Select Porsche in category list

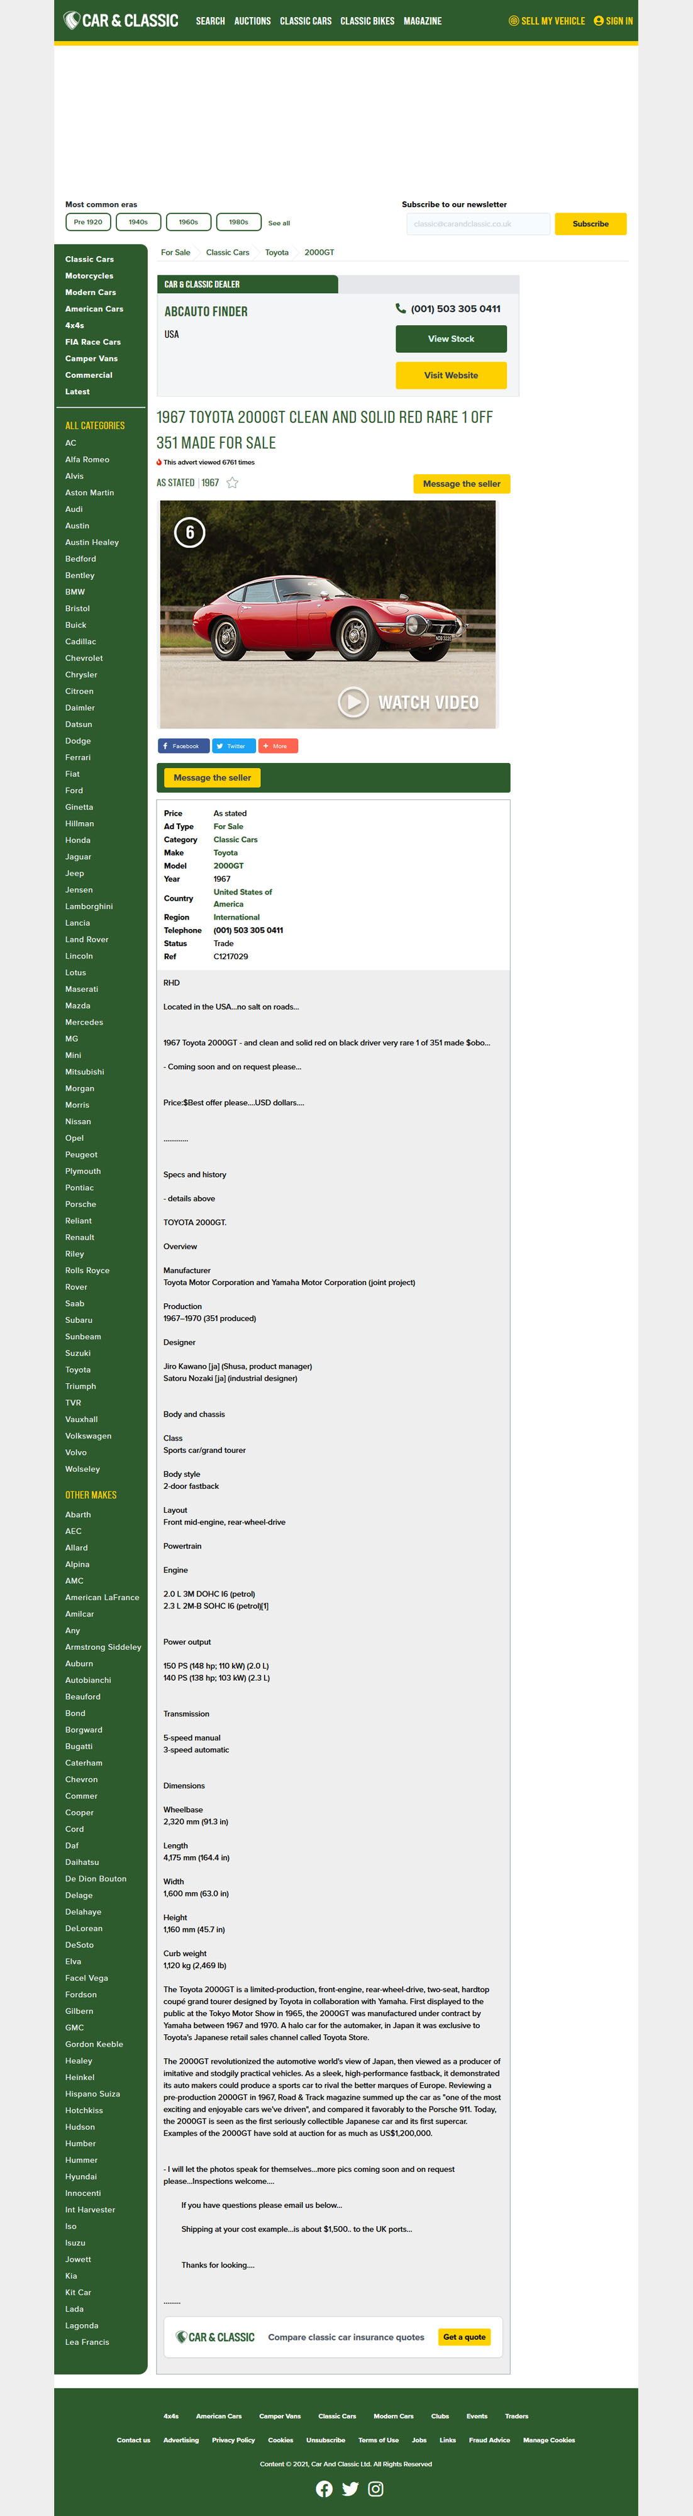(x=80, y=1205)
